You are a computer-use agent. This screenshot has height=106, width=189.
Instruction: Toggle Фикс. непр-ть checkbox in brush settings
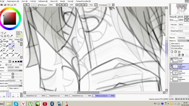(9, 88)
